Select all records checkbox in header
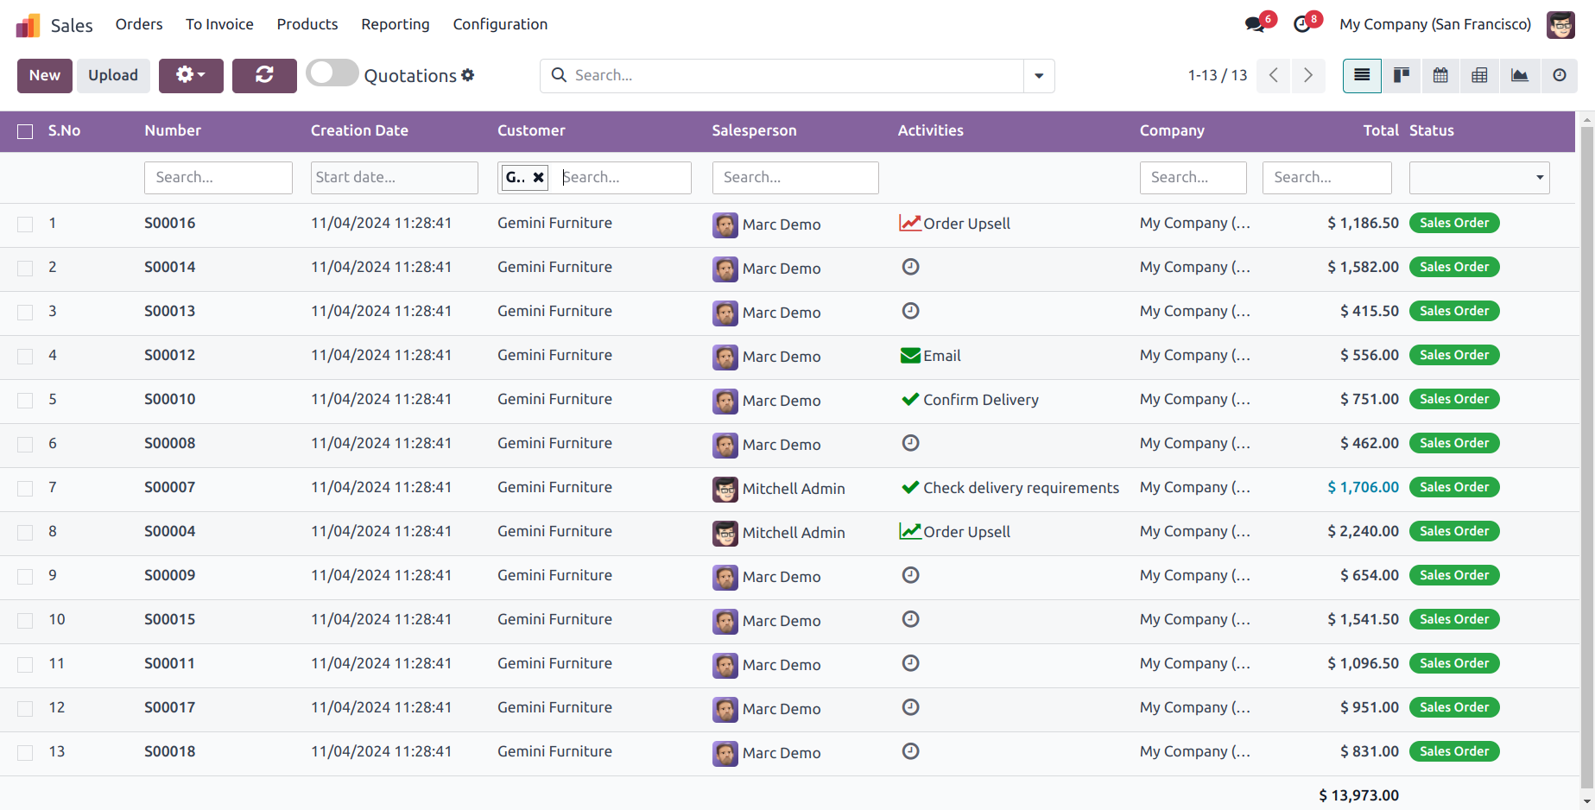The image size is (1595, 810). [x=25, y=131]
